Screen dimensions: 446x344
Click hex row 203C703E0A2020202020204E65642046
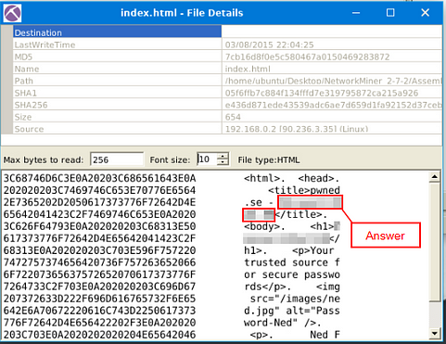coord(99,335)
